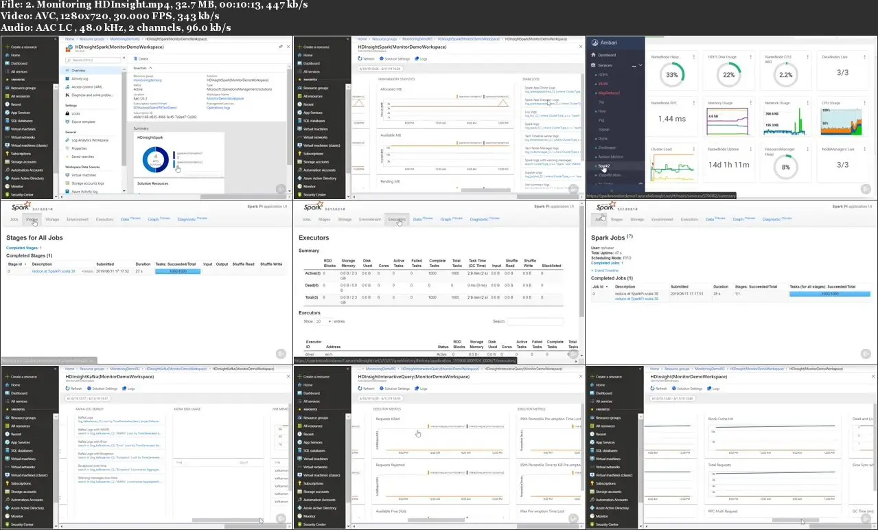Switch to Executors tab in Spark Executors frame
878x530 pixels.
click(396, 219)
